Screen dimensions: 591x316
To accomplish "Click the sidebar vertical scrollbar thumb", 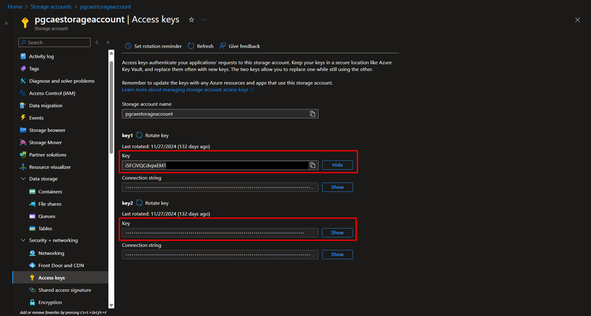I will [111, 107].
